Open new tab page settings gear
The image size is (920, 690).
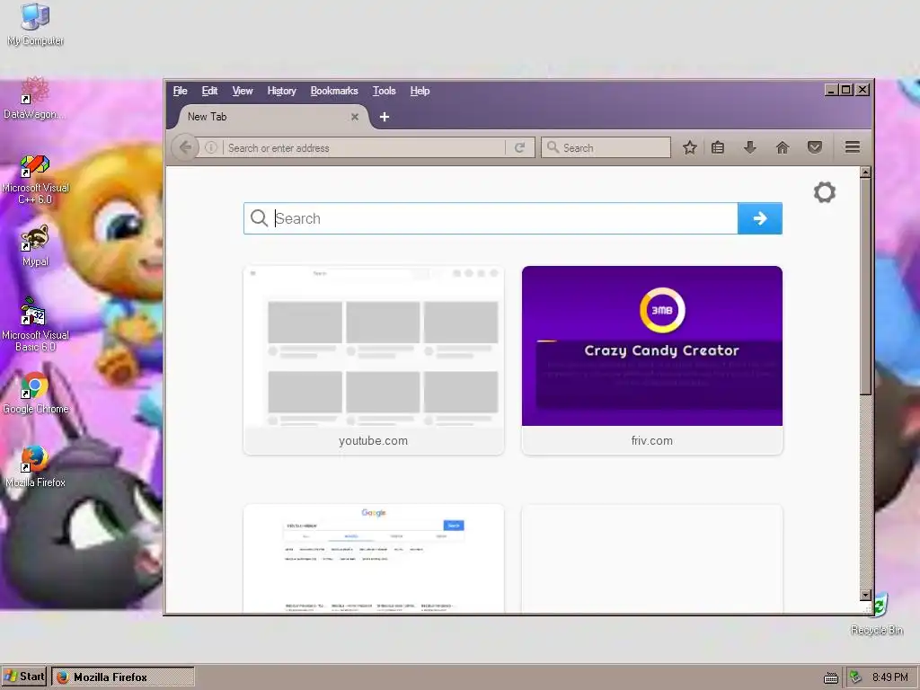[825, 192]
